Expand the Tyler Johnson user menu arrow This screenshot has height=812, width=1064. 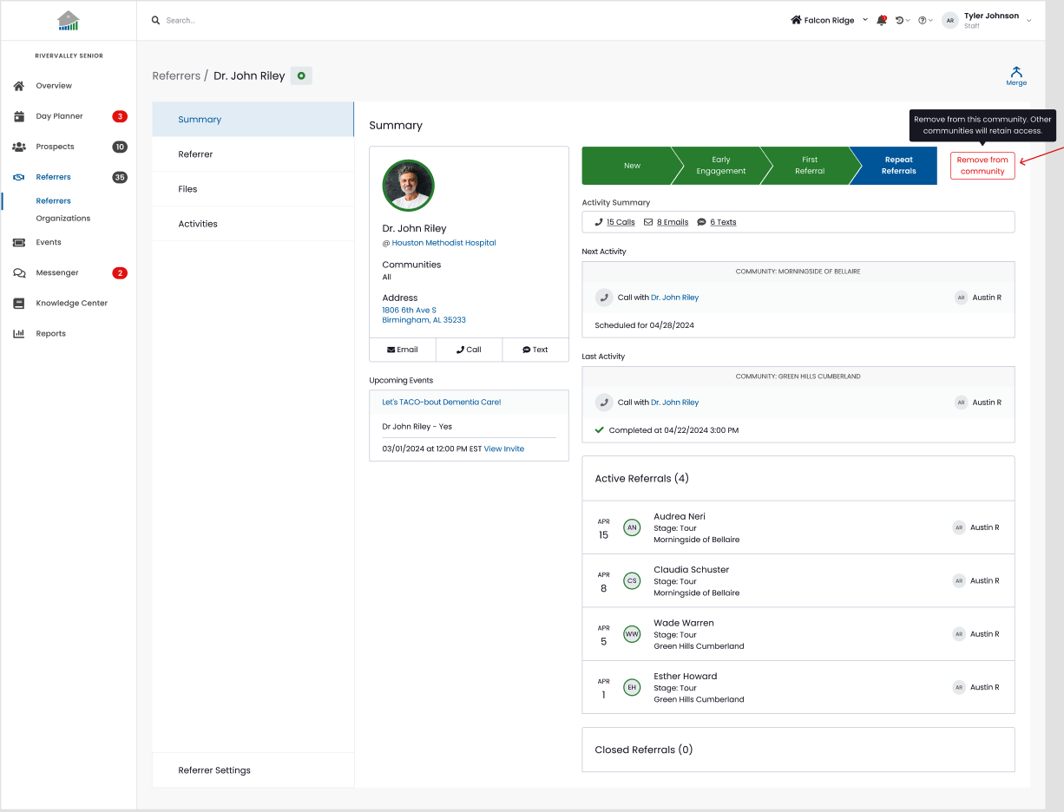pyautogui.click(x=1029, y=20)
